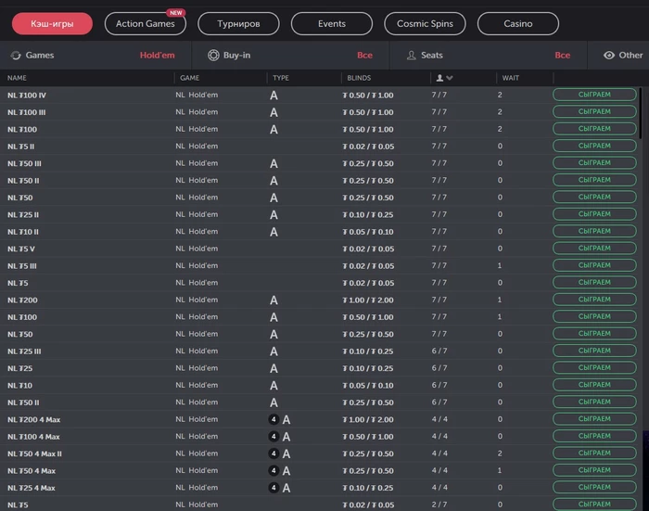649x511 pixels.
Task: Click the 2 / 7 seats value in last row
Action: [x=439, y=505]
